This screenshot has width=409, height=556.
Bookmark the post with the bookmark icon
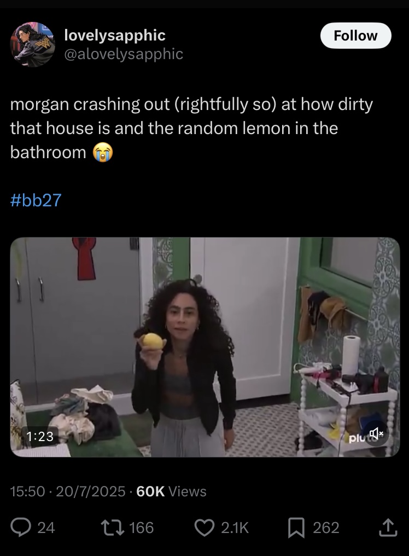(x=296, y=528)
